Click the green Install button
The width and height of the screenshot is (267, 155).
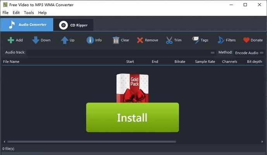coord(133,117)
